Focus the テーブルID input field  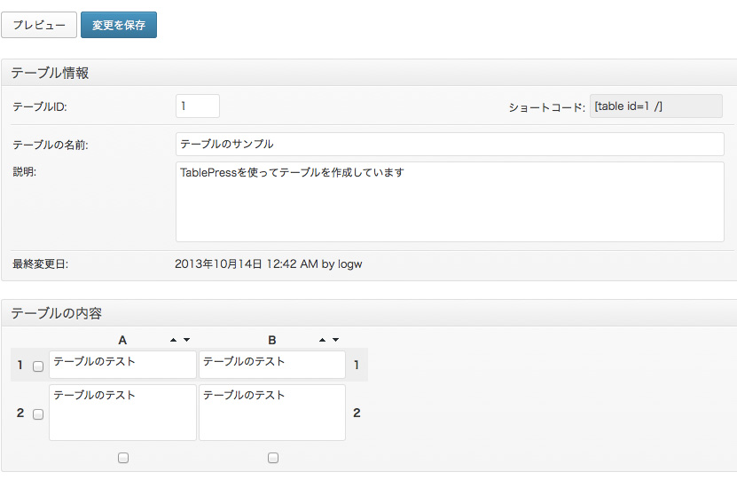pyautogui.click(x=198, y=106)
